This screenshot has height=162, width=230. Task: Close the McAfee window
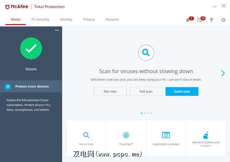(x=224, y=6)
